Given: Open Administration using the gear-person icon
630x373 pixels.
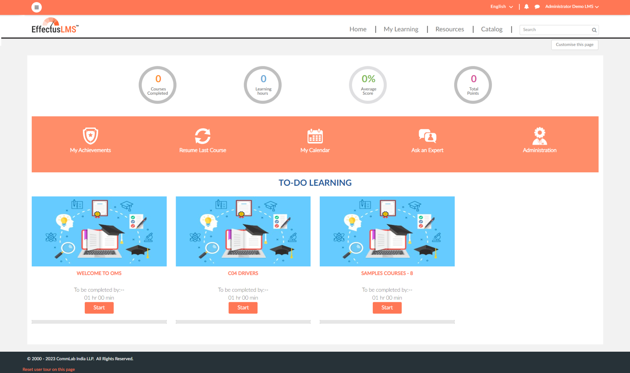Looking at the screenshot, I should [x=539, y=136].
